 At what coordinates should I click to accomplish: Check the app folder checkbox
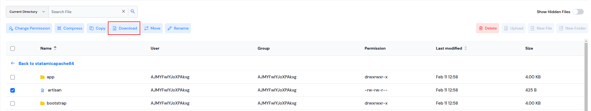(x=13, y=77)
